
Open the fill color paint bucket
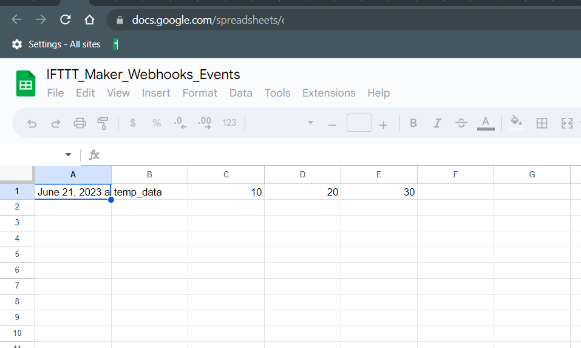coord(516,121)
